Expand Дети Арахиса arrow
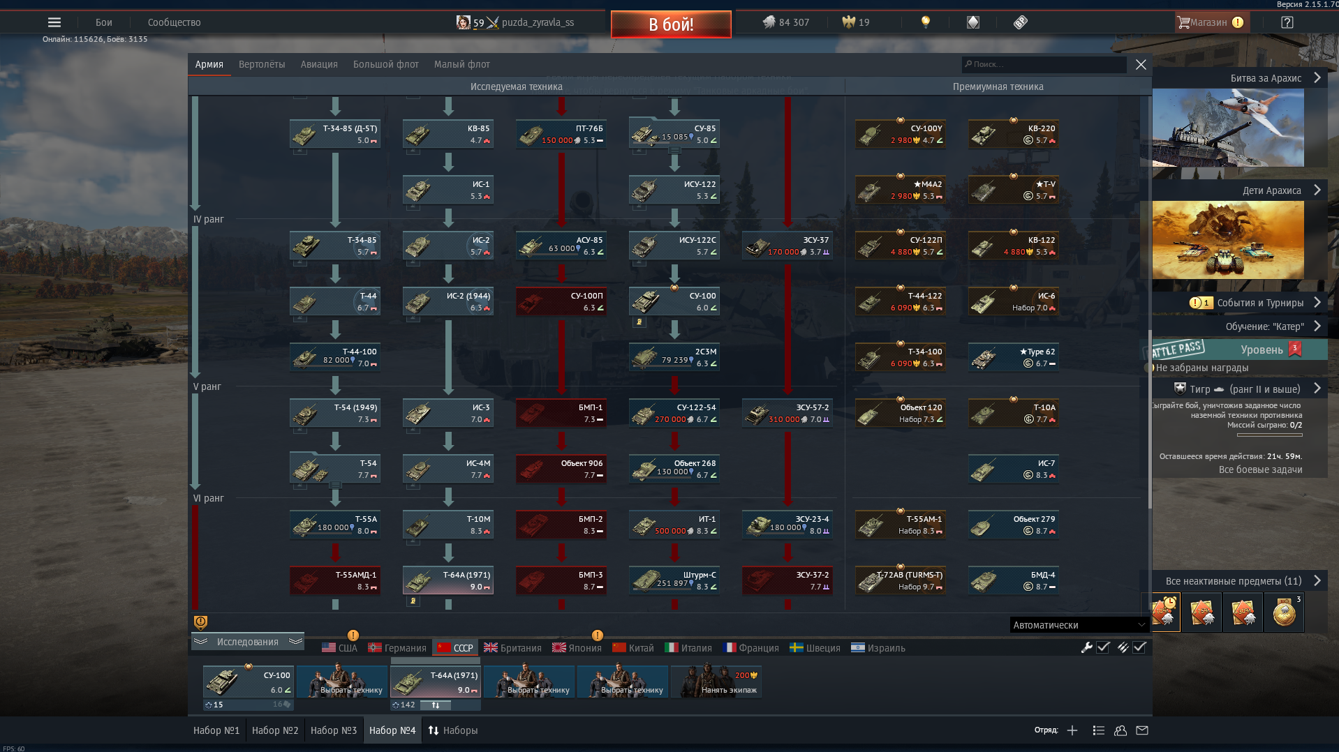1339x752 pixels. [1317, 190]
